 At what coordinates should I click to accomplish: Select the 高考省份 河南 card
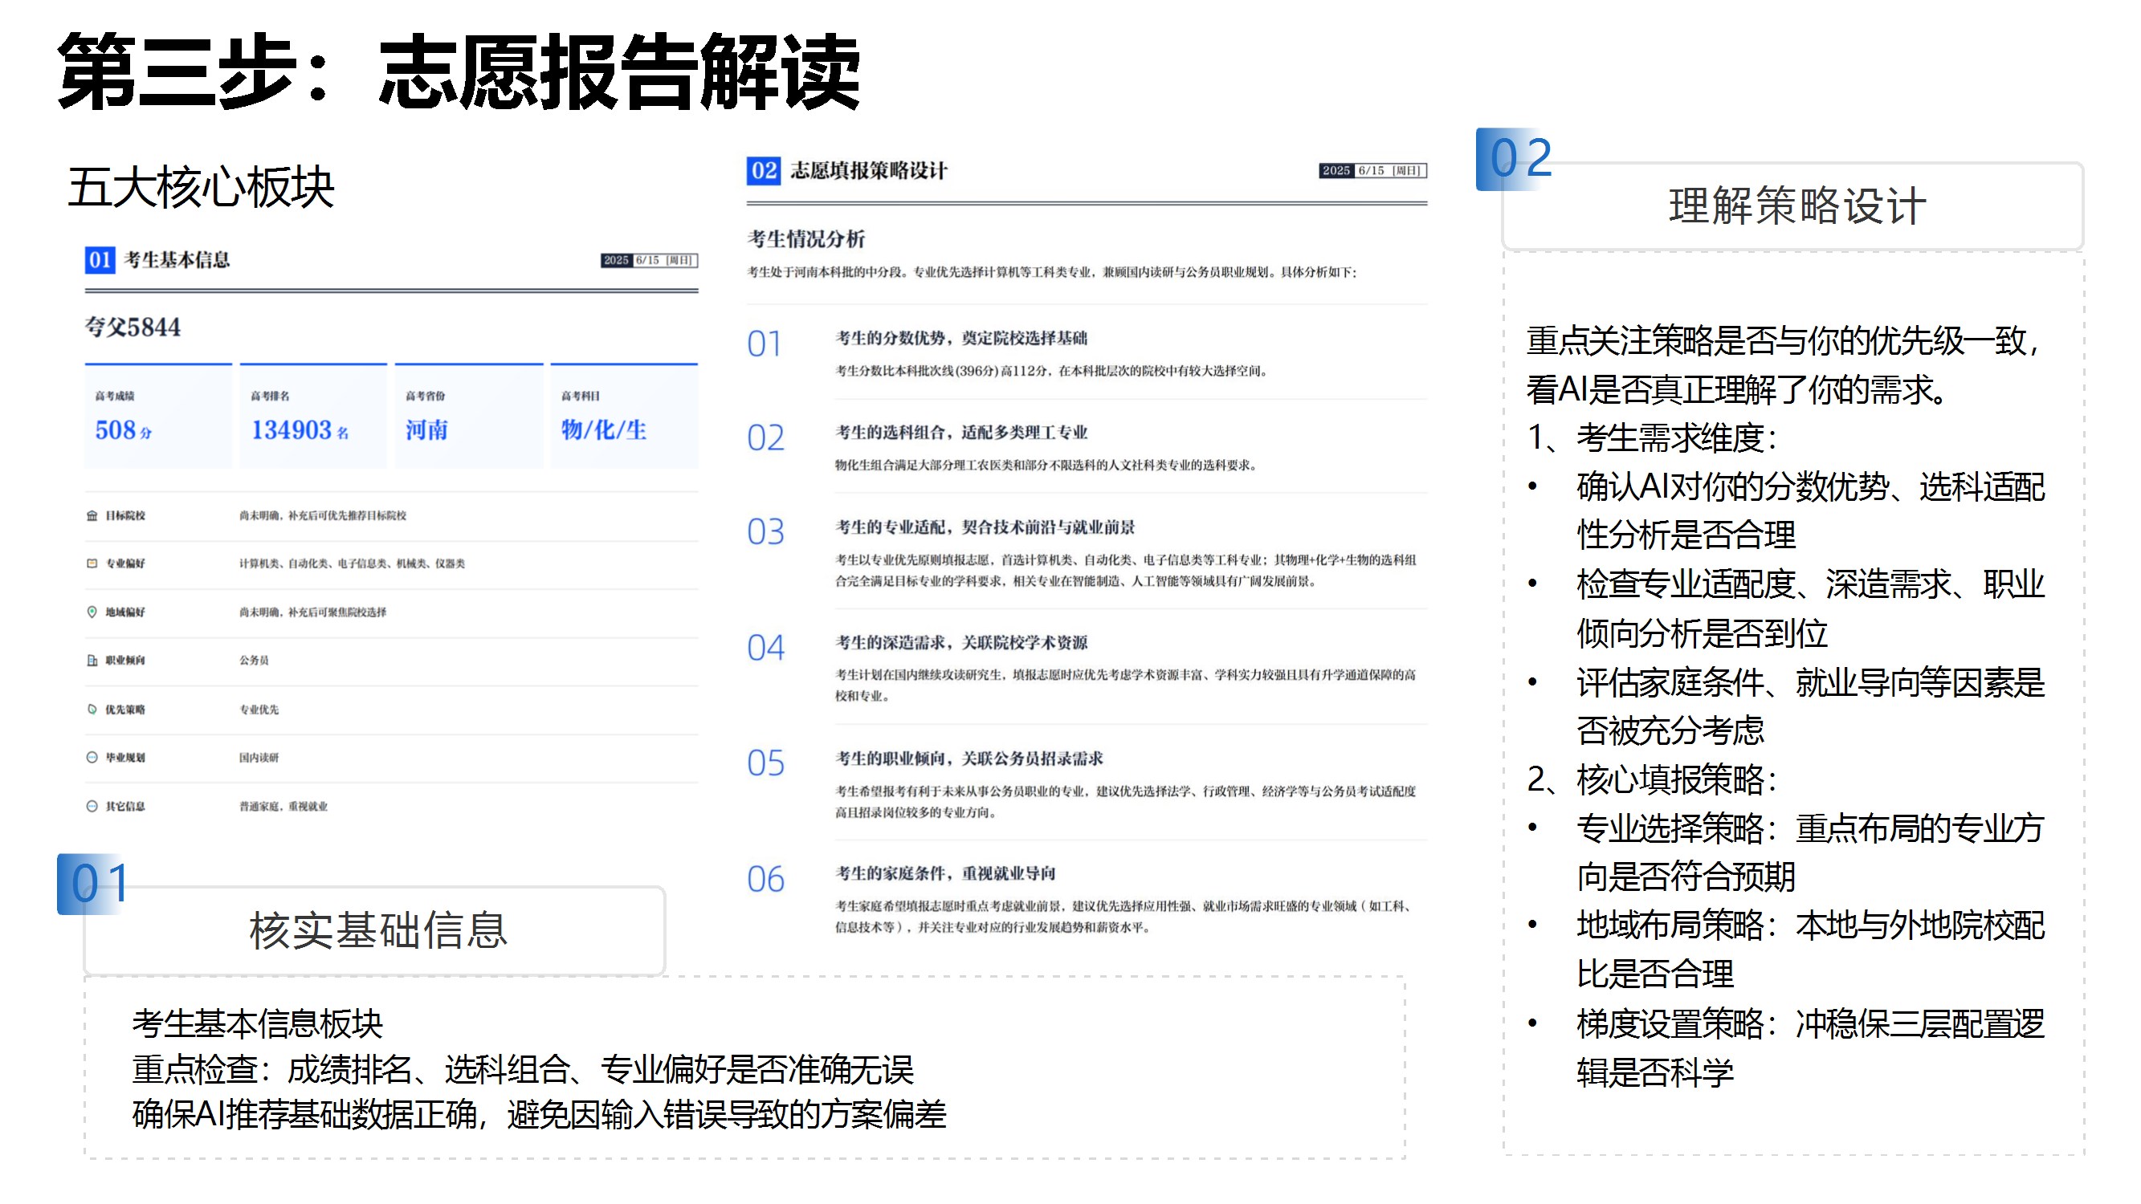(468, 417)
